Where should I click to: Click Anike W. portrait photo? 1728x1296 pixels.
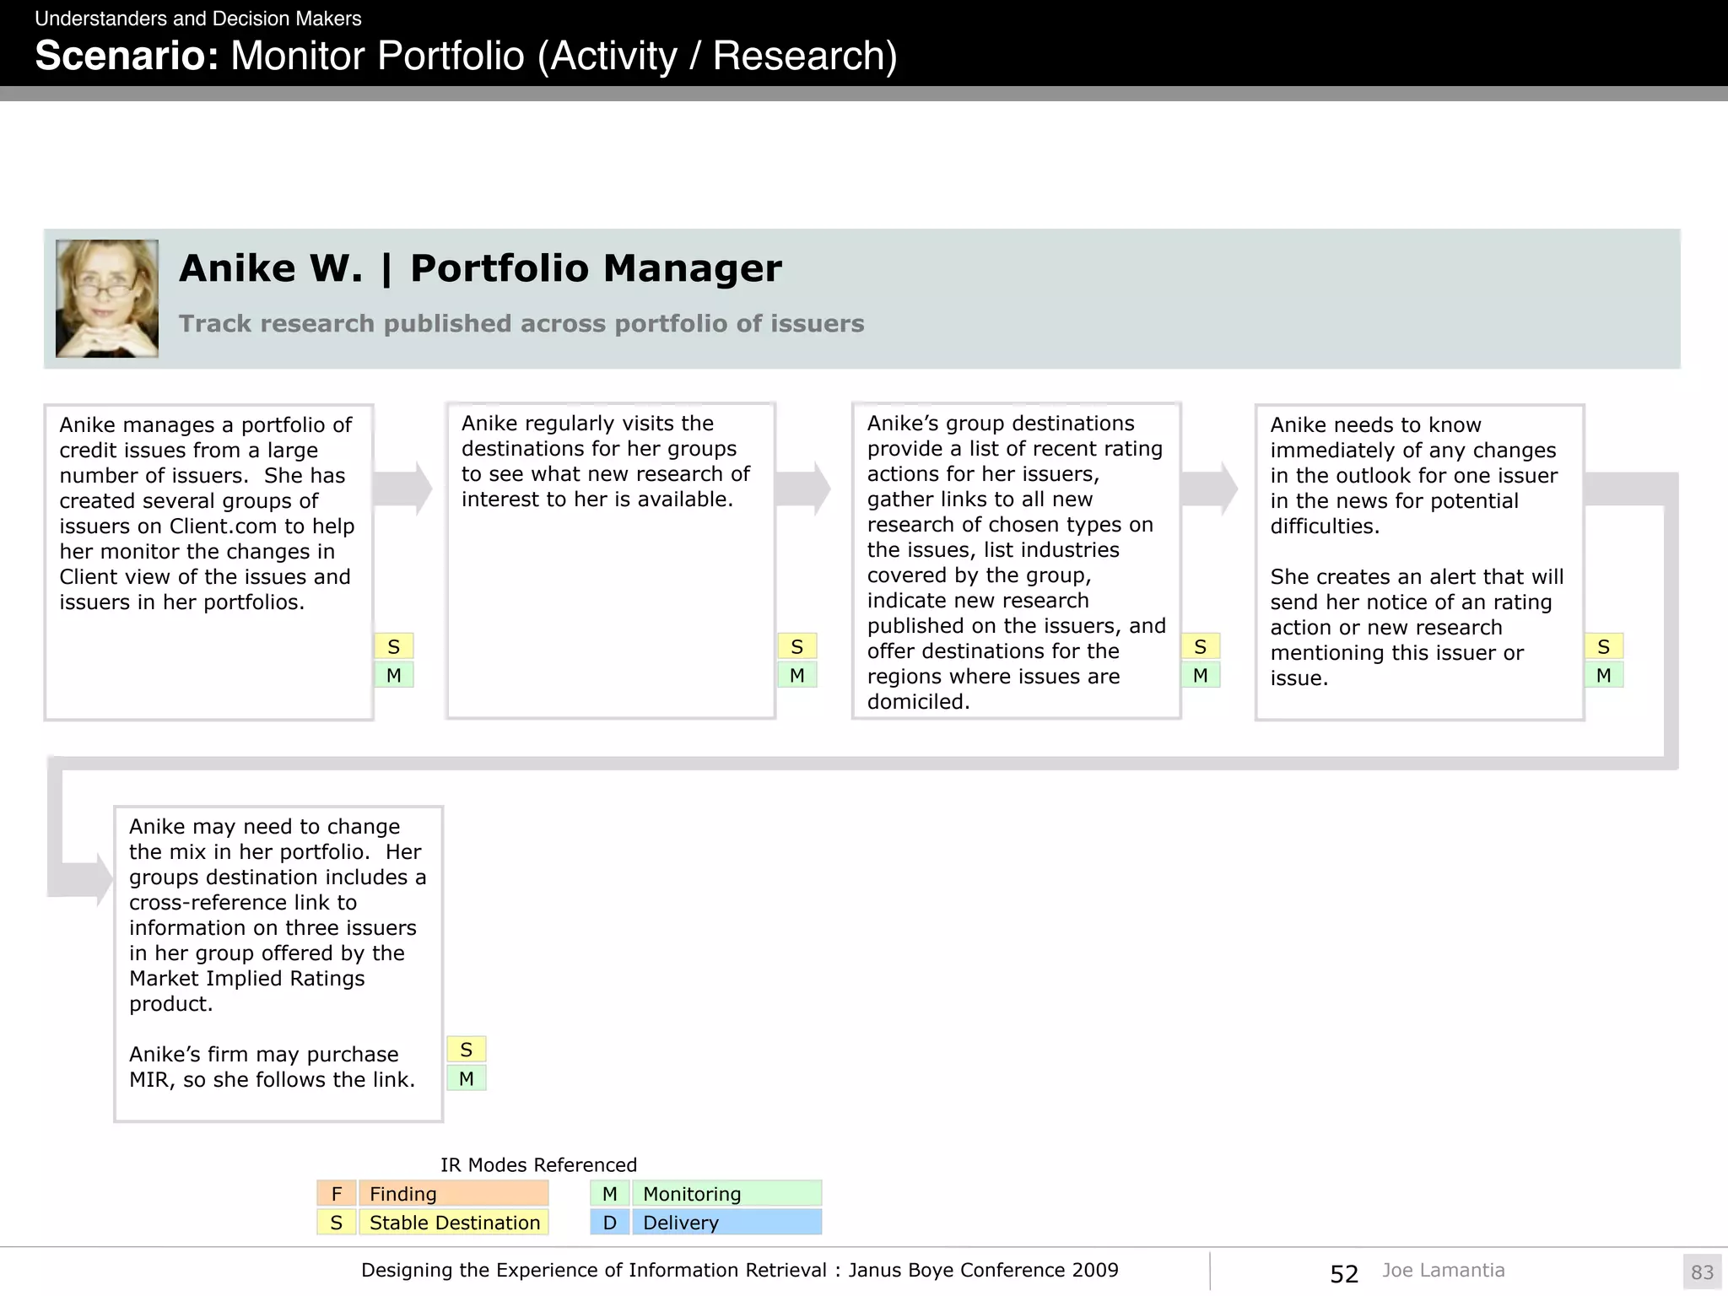pos(107,299)
